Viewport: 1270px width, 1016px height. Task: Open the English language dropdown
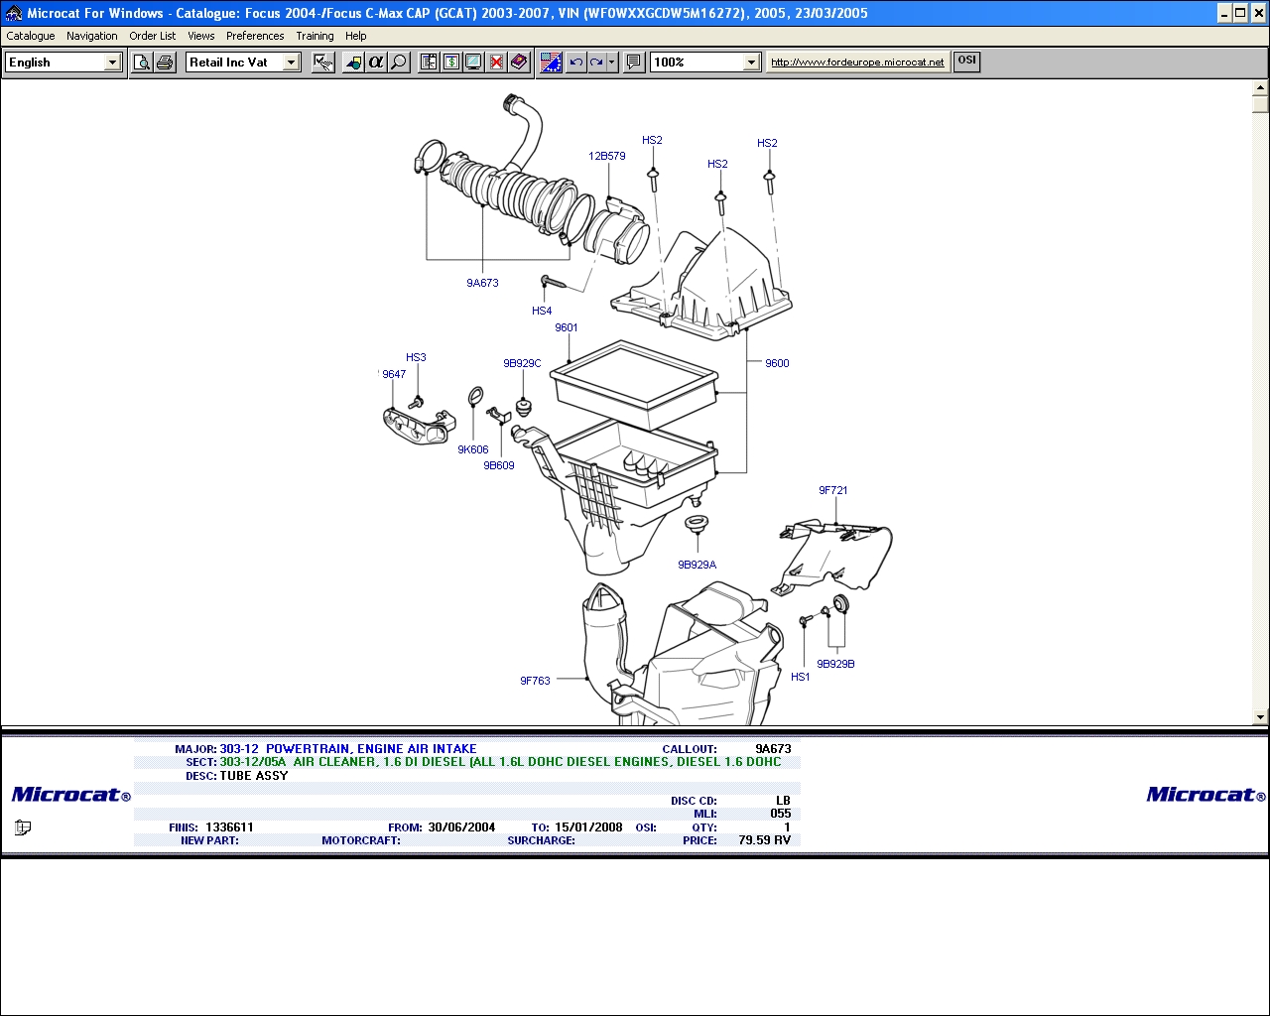click(112, 63)
